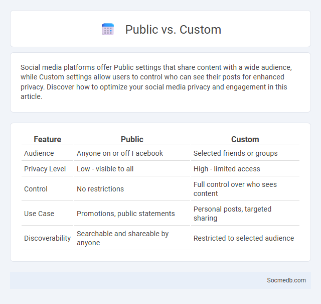
Task: Click the 'Public' column header
Action: pos(132,139)
